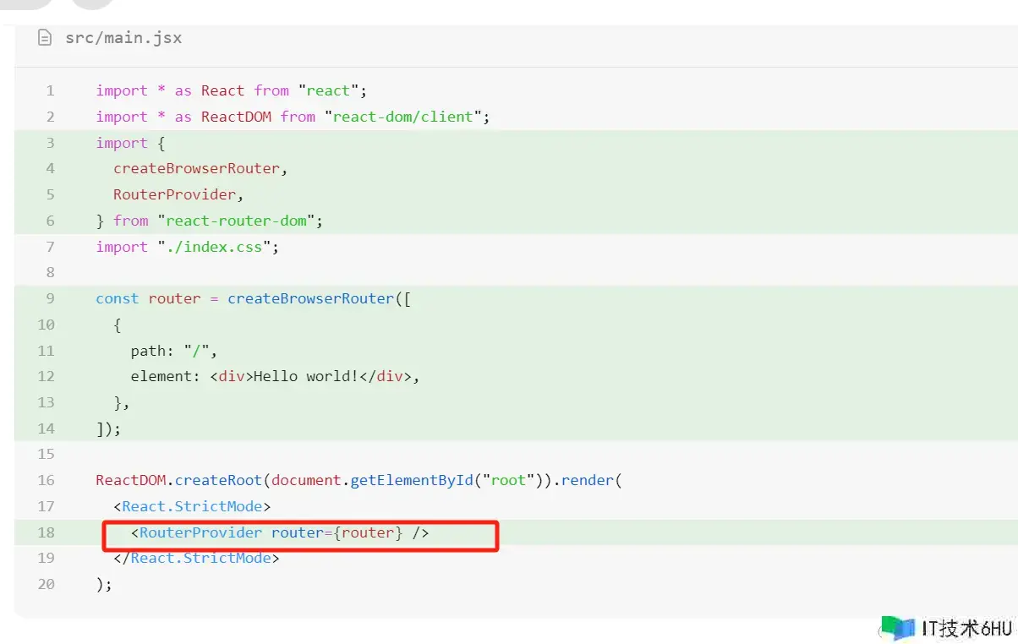Click the opening React.StrictMode tag

(192, 506)
